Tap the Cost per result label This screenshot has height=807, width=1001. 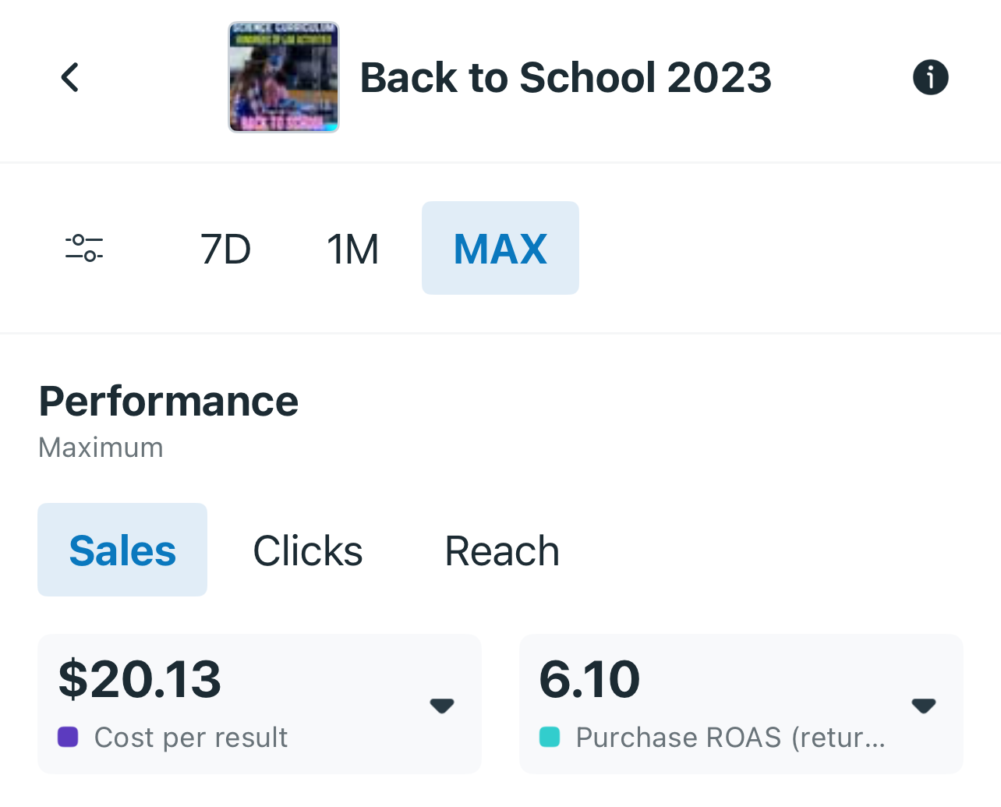click(191, 738)
